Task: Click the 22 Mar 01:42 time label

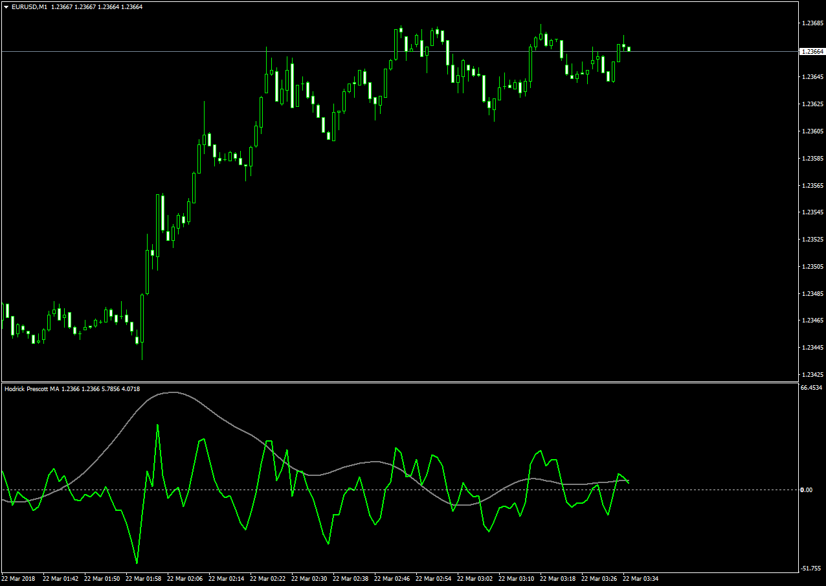Action: tap(61, 578)
